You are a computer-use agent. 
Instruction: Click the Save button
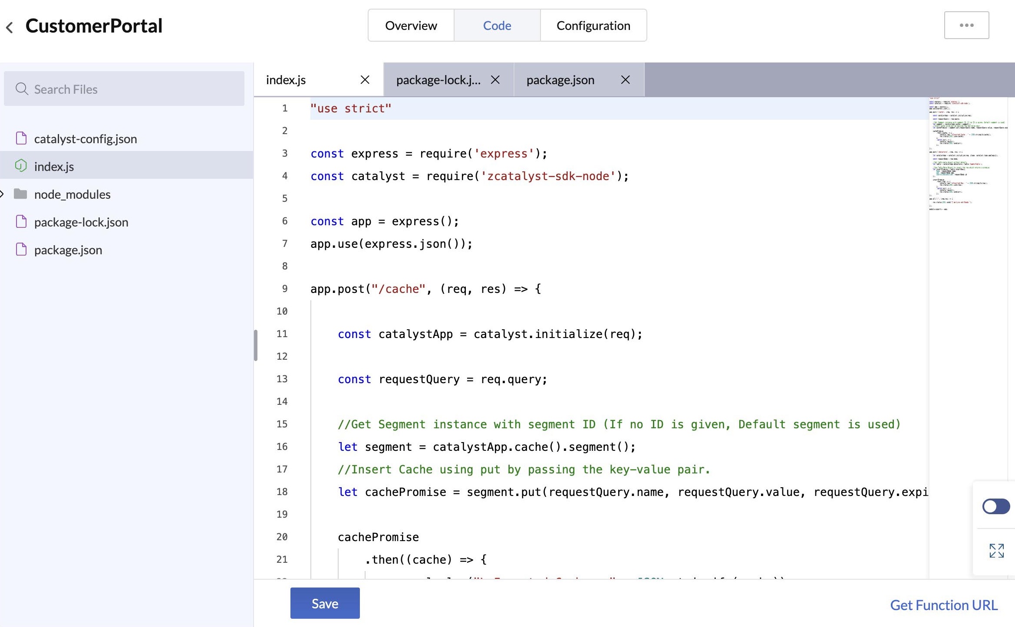tap(324, 603)
